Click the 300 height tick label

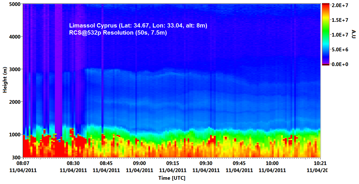pos(15,157)
